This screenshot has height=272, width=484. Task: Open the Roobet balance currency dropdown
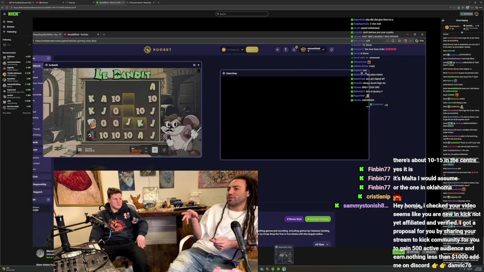pyautogui.click(x=233, y=49)
